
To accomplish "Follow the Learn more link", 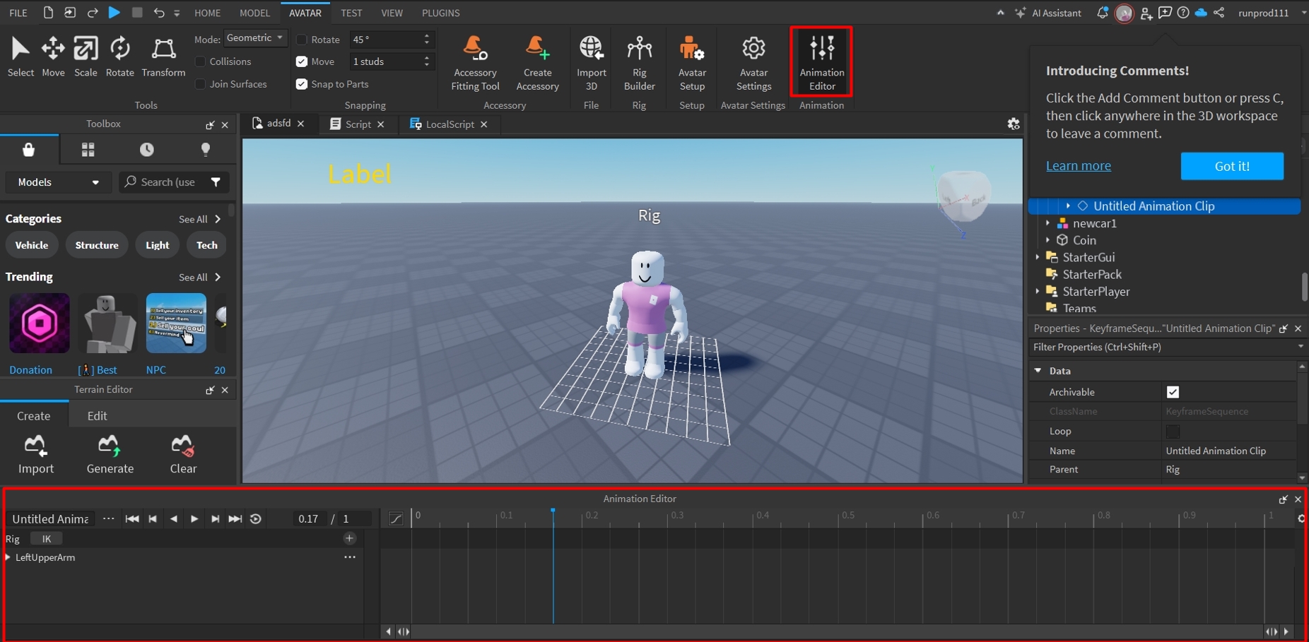I will pyautogui.click(x=1078, y=166).
